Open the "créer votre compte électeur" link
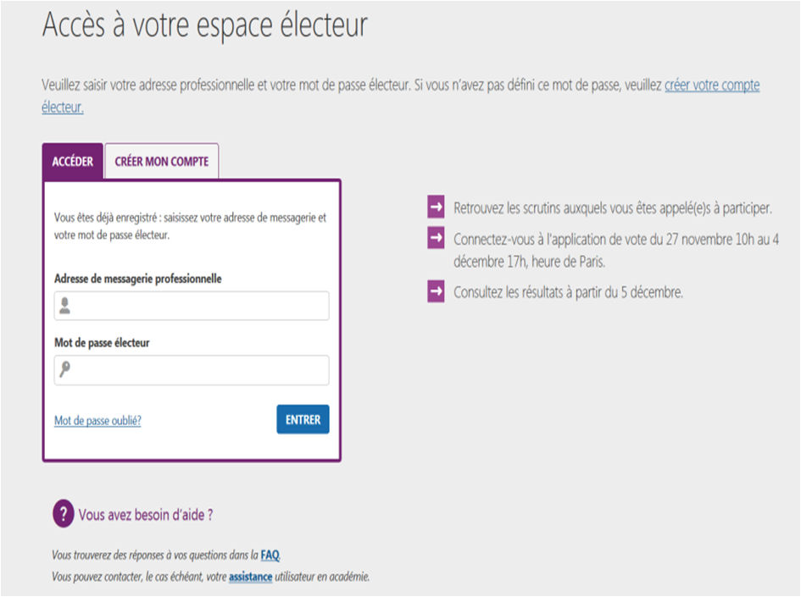Viewport: 801px width, 597px height. click(715, 85)
